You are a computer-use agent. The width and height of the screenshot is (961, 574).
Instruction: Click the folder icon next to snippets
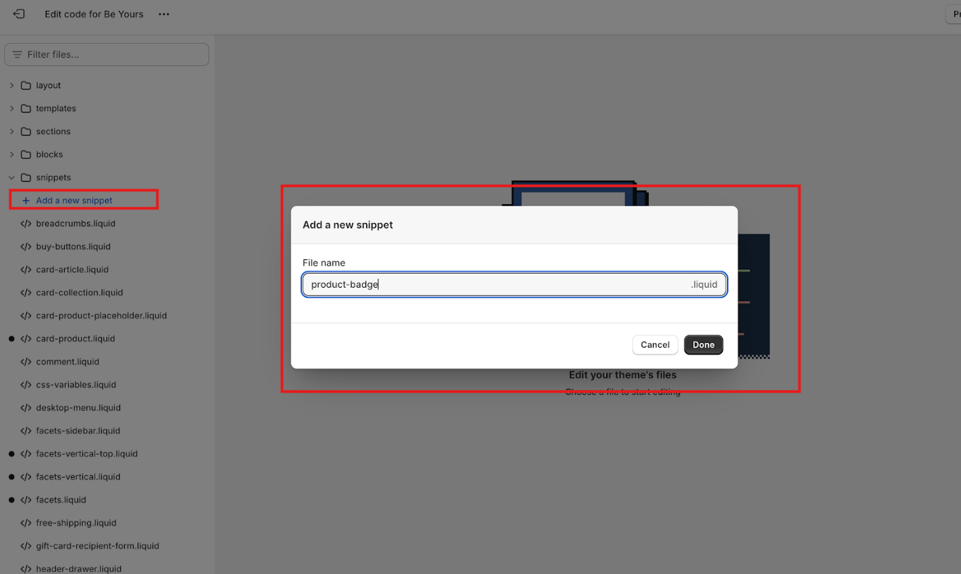25,177
